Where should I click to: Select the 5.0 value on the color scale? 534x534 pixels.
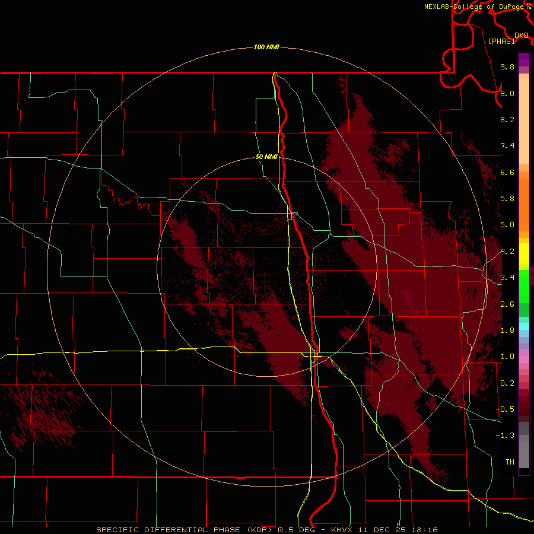tap(507, 225)
